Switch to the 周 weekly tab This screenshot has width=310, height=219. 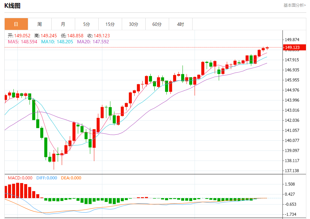click(x=40, y=24)
